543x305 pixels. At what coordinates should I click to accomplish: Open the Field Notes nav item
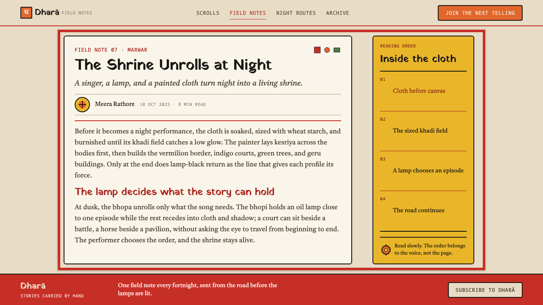248,13
